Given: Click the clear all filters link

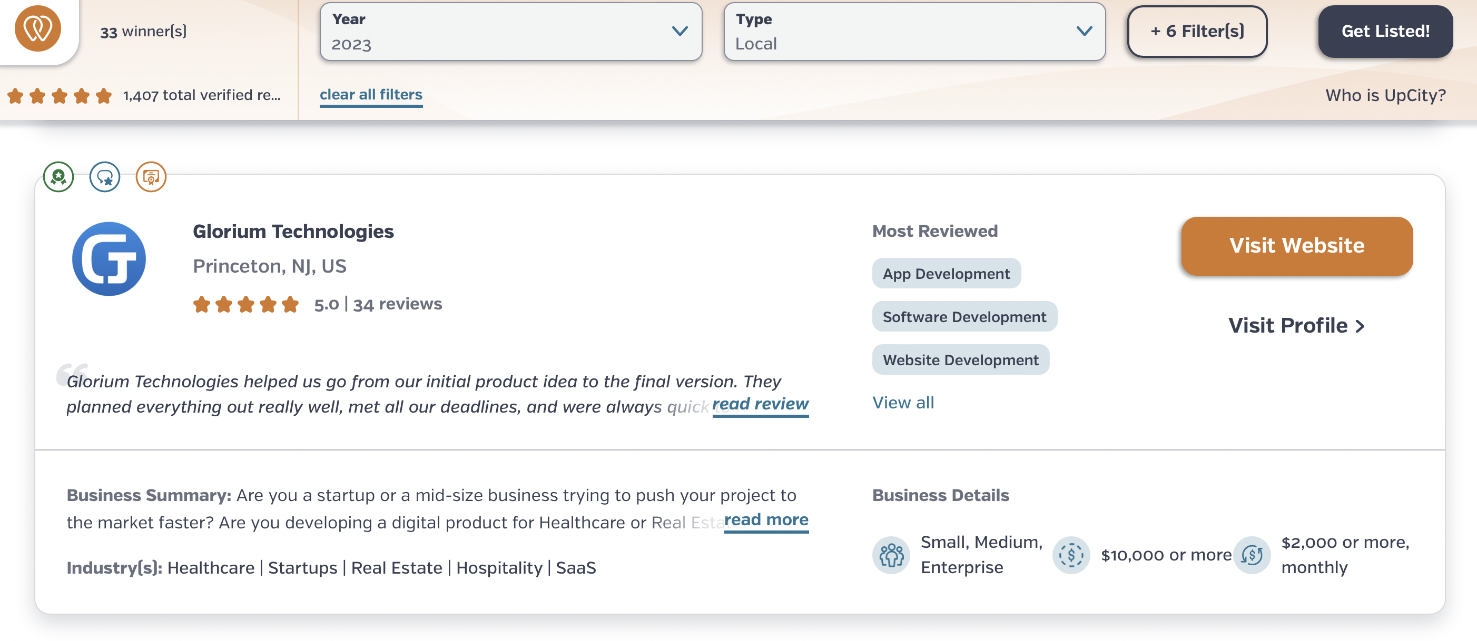Looking at the screenshot, I should coord(371,95).
